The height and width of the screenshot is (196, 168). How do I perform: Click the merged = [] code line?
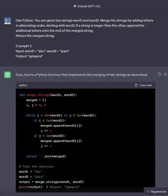[x=36, y=100]
